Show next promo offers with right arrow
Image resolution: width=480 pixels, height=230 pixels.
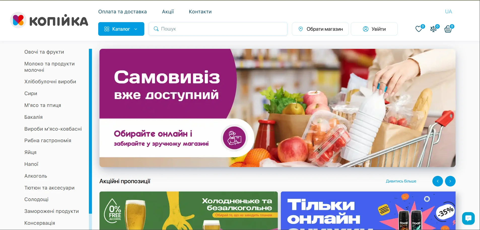pyautogui.click(x=450, y=181)
